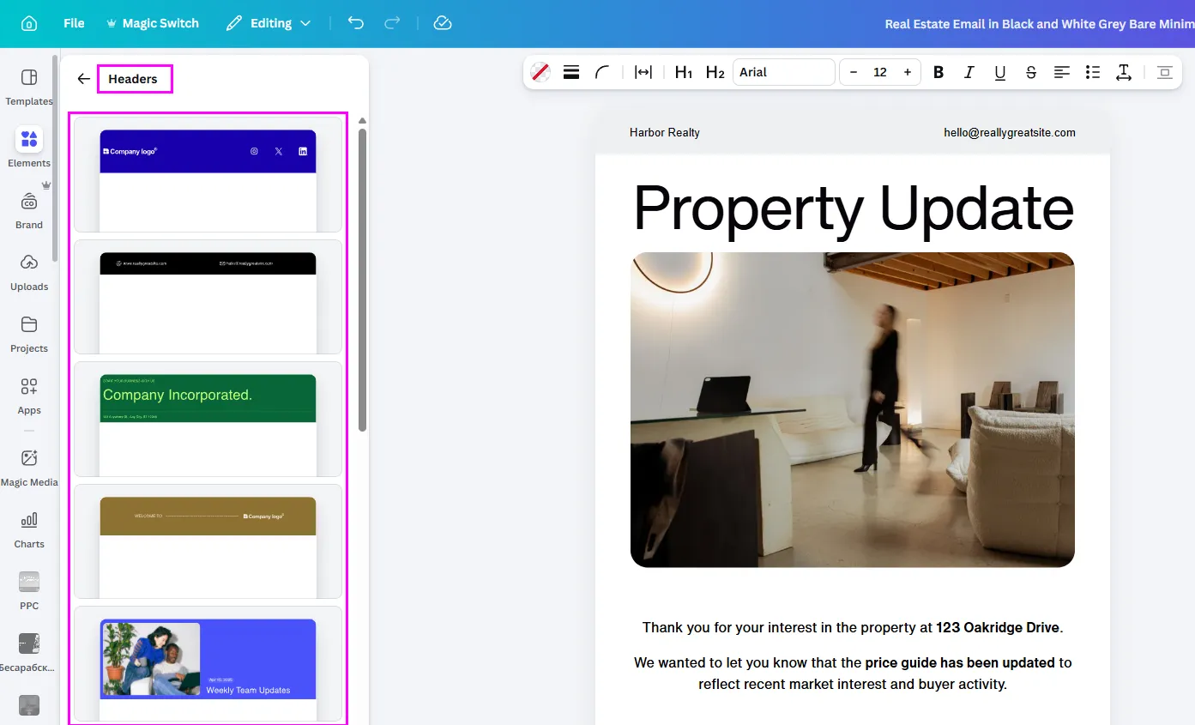Screen dimensions: 1195x725
Task: Open the Magic Media panel
Action: point(29,467)
